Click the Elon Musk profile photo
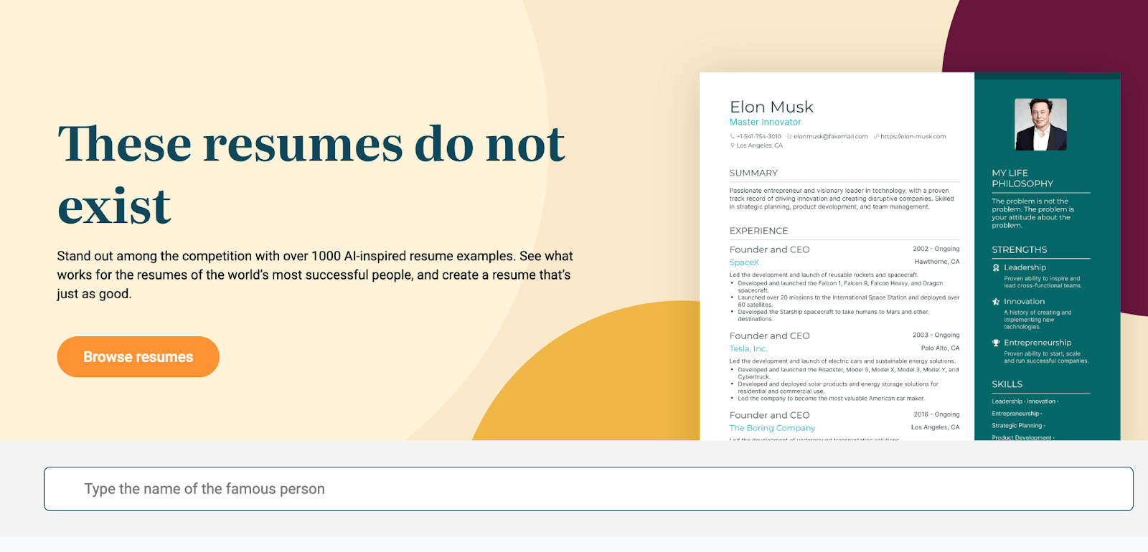 click(x=1040, y=125)
